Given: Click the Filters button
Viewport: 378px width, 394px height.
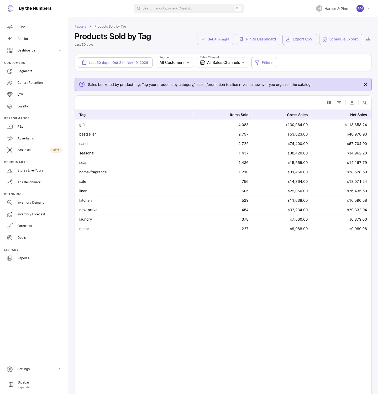Looking at the screenshot, I should pos(264,63).
